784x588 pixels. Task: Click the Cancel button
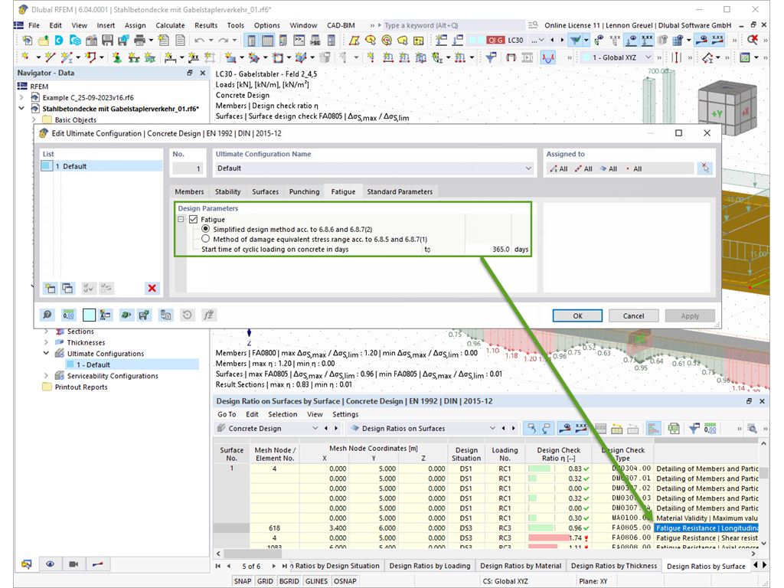633,315
